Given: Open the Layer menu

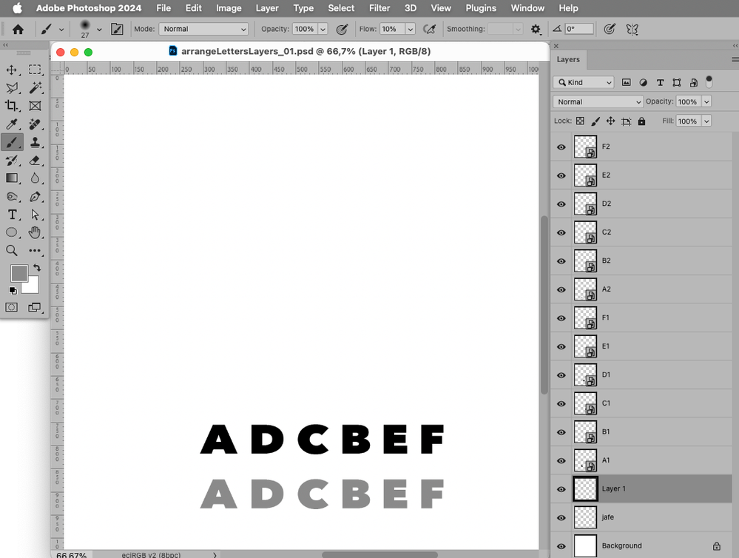Looking at the screenshot, I should point(267,8).
